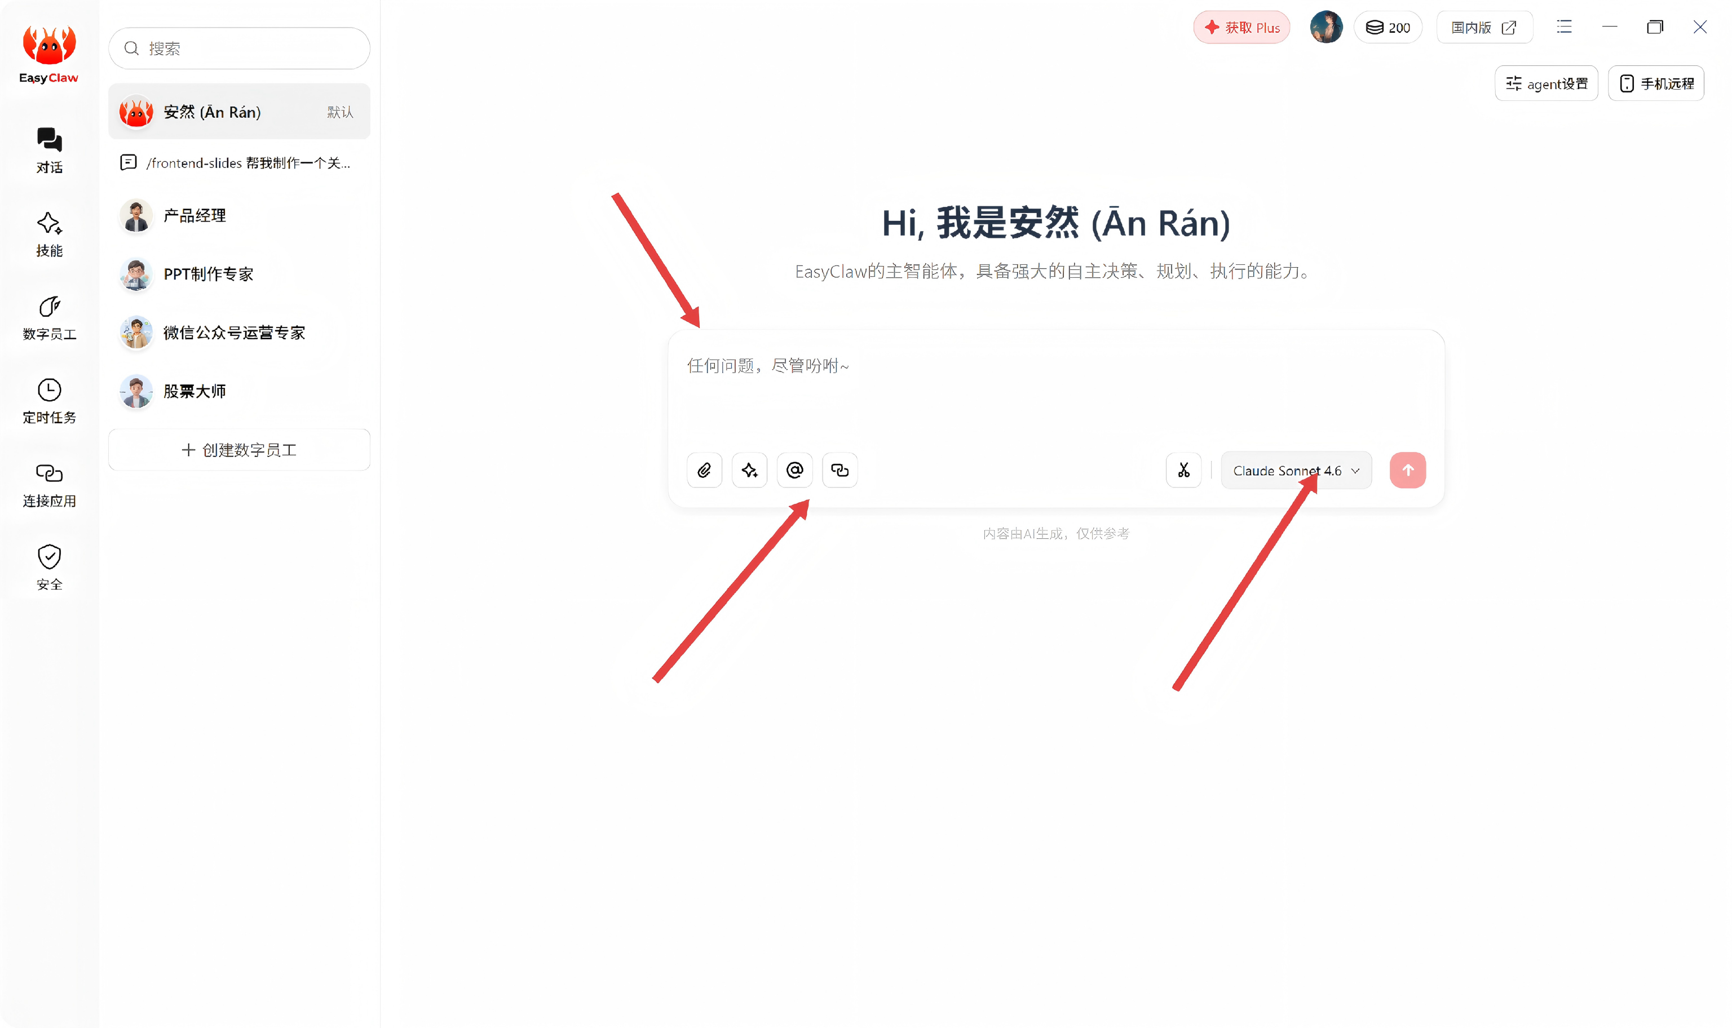Focus the 搜索 search field

tap(239, 48)
